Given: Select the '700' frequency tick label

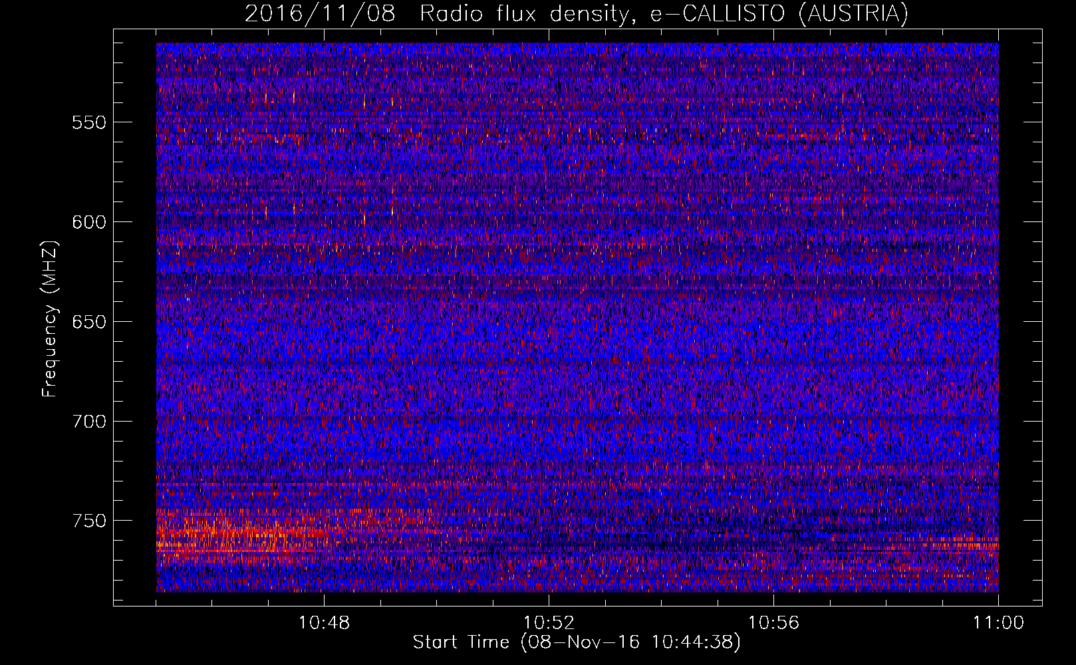Looking at the screenshot, I should pyautogui.click(x=88, y=422).
